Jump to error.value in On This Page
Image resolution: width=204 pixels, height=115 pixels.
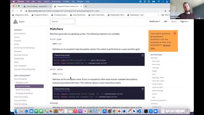coord(156,65)
